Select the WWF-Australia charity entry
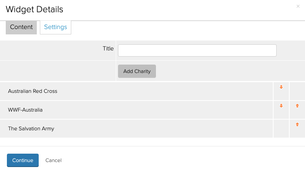 coord(25,110)
